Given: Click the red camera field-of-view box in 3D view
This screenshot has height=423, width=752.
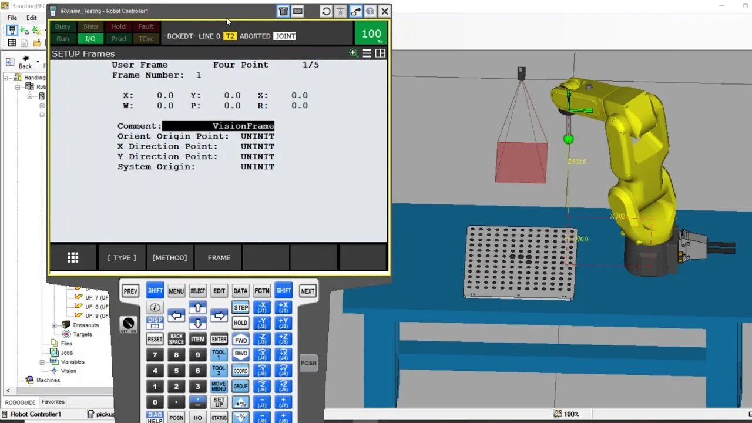Looking at the screenshot, I should [522, 162].
